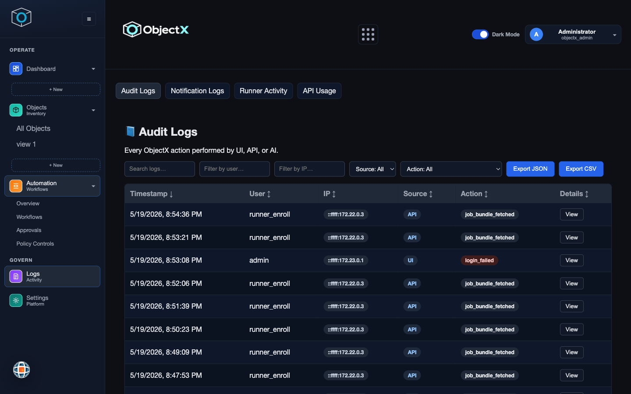
Task: Click the Settings Platform gear icon
Action: (16, 300)
